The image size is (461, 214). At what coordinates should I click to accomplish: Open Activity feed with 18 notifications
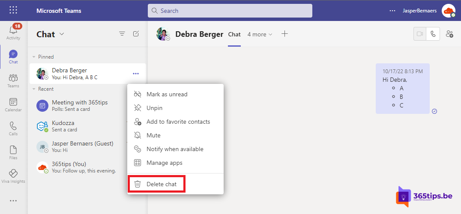(13, 32)
